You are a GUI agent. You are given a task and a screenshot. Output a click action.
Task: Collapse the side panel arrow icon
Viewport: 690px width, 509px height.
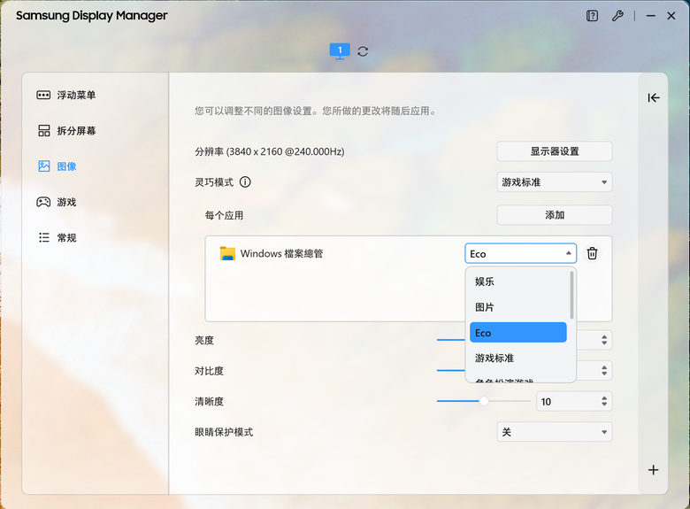tap(654, 97)
